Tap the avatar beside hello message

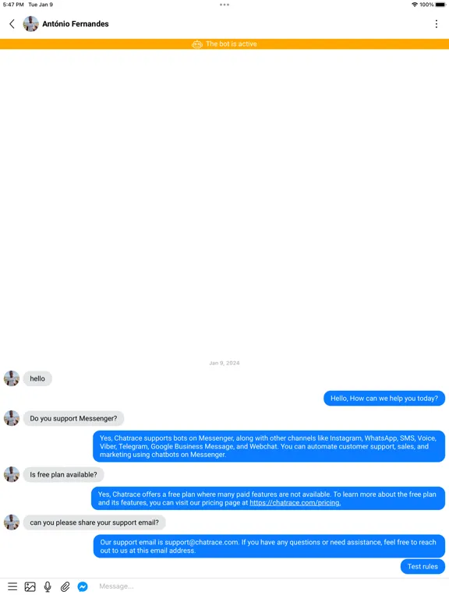coord(12,378)
